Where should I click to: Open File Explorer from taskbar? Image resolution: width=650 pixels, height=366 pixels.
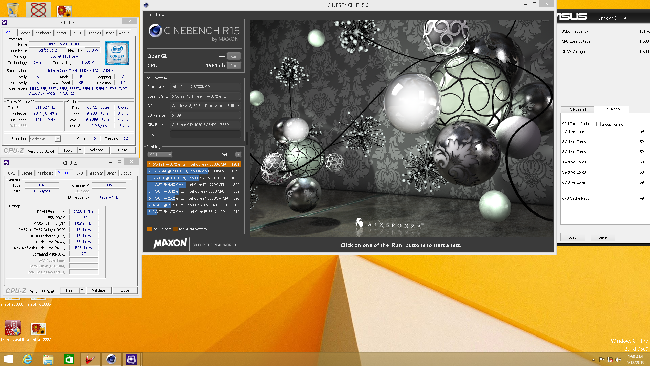tap(48, 359)
